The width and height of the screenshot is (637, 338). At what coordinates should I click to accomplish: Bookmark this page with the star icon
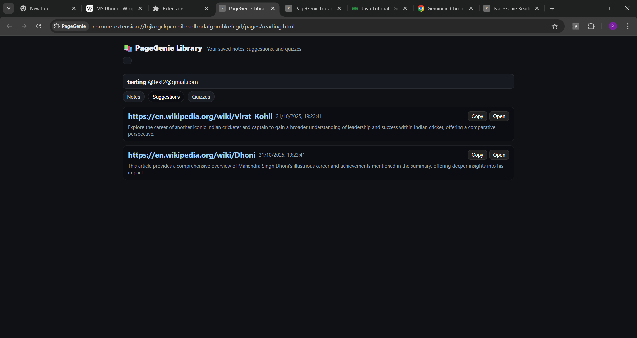click(555, 26)
